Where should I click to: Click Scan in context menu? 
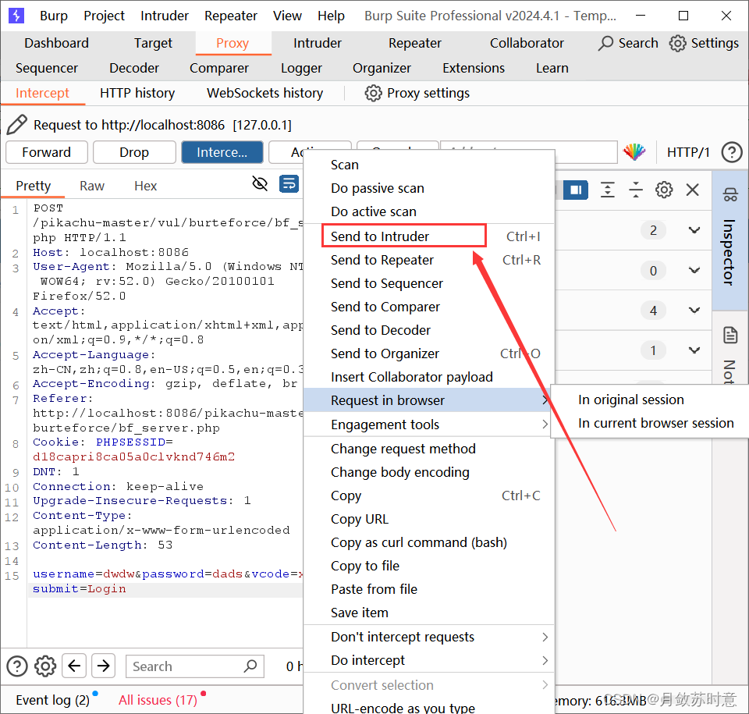[x=429, y=165]
